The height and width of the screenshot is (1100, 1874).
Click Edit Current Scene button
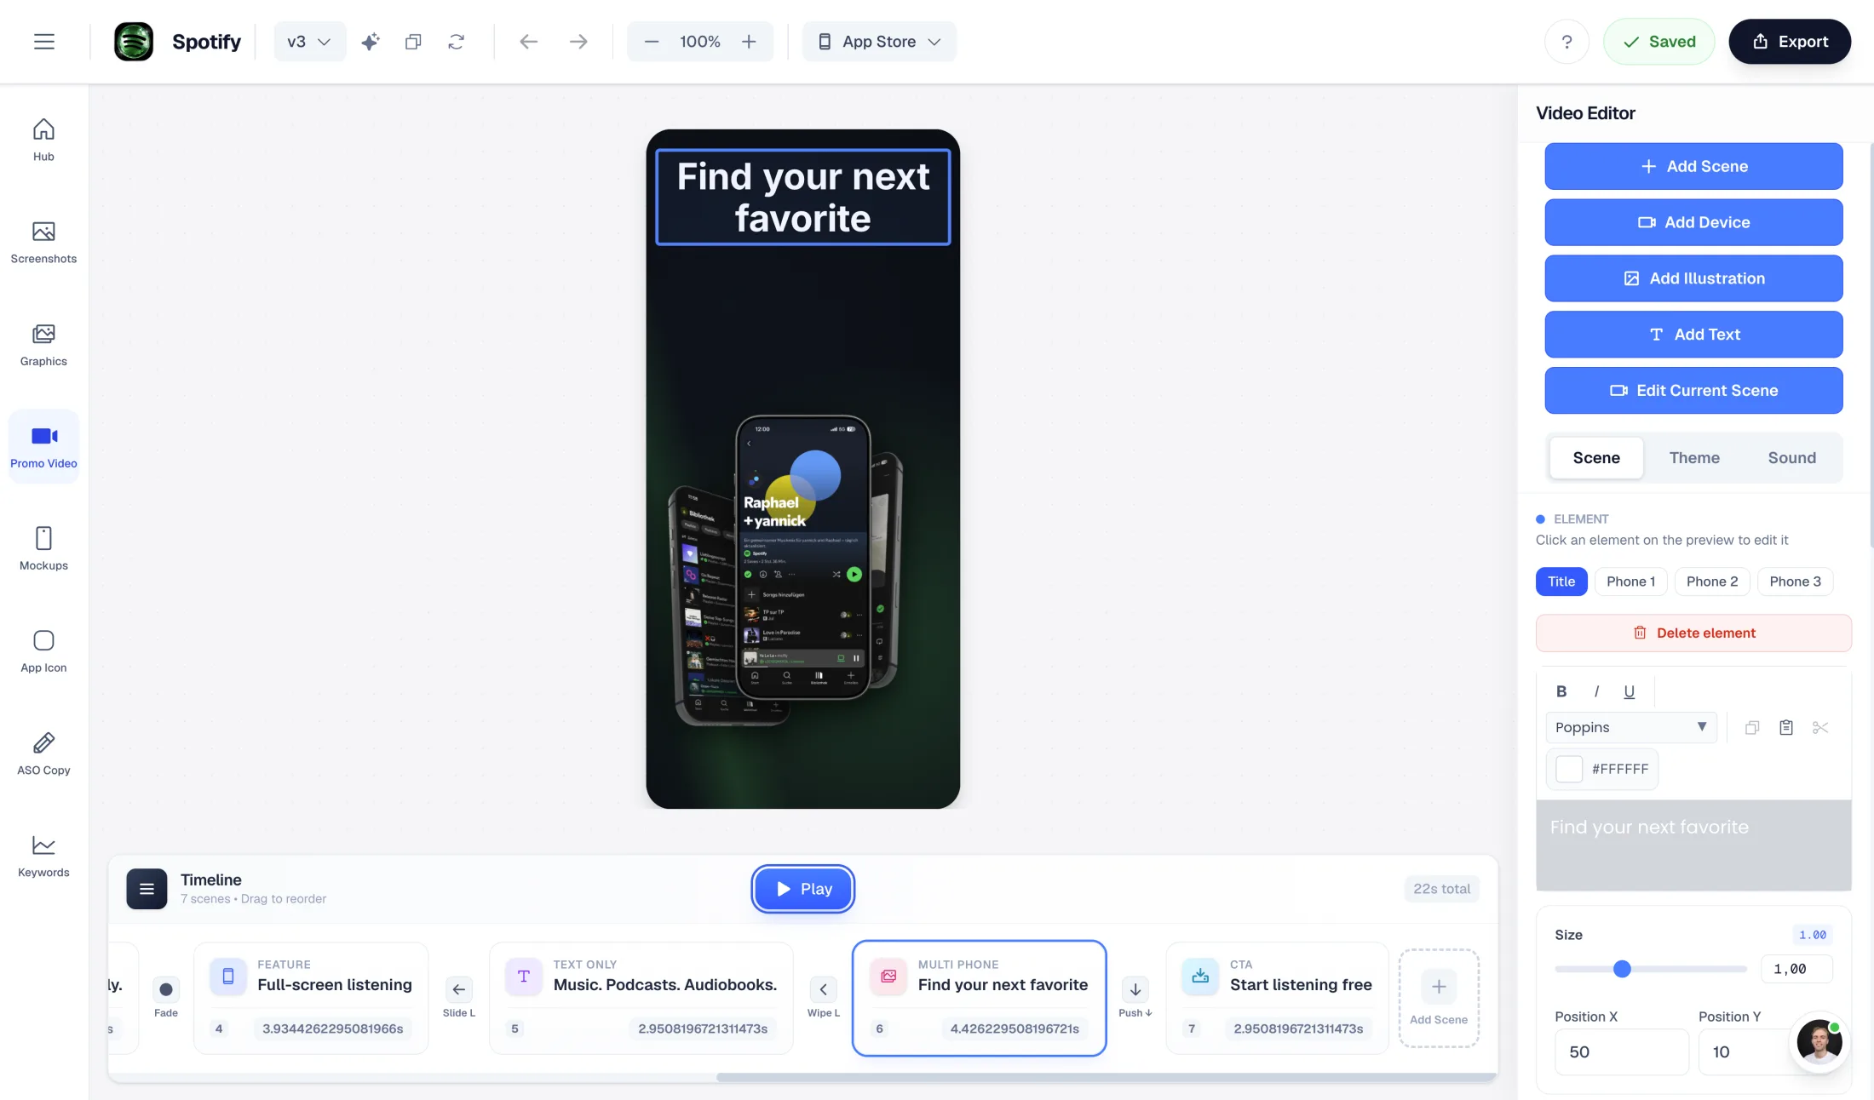(x=1693, y=391)
